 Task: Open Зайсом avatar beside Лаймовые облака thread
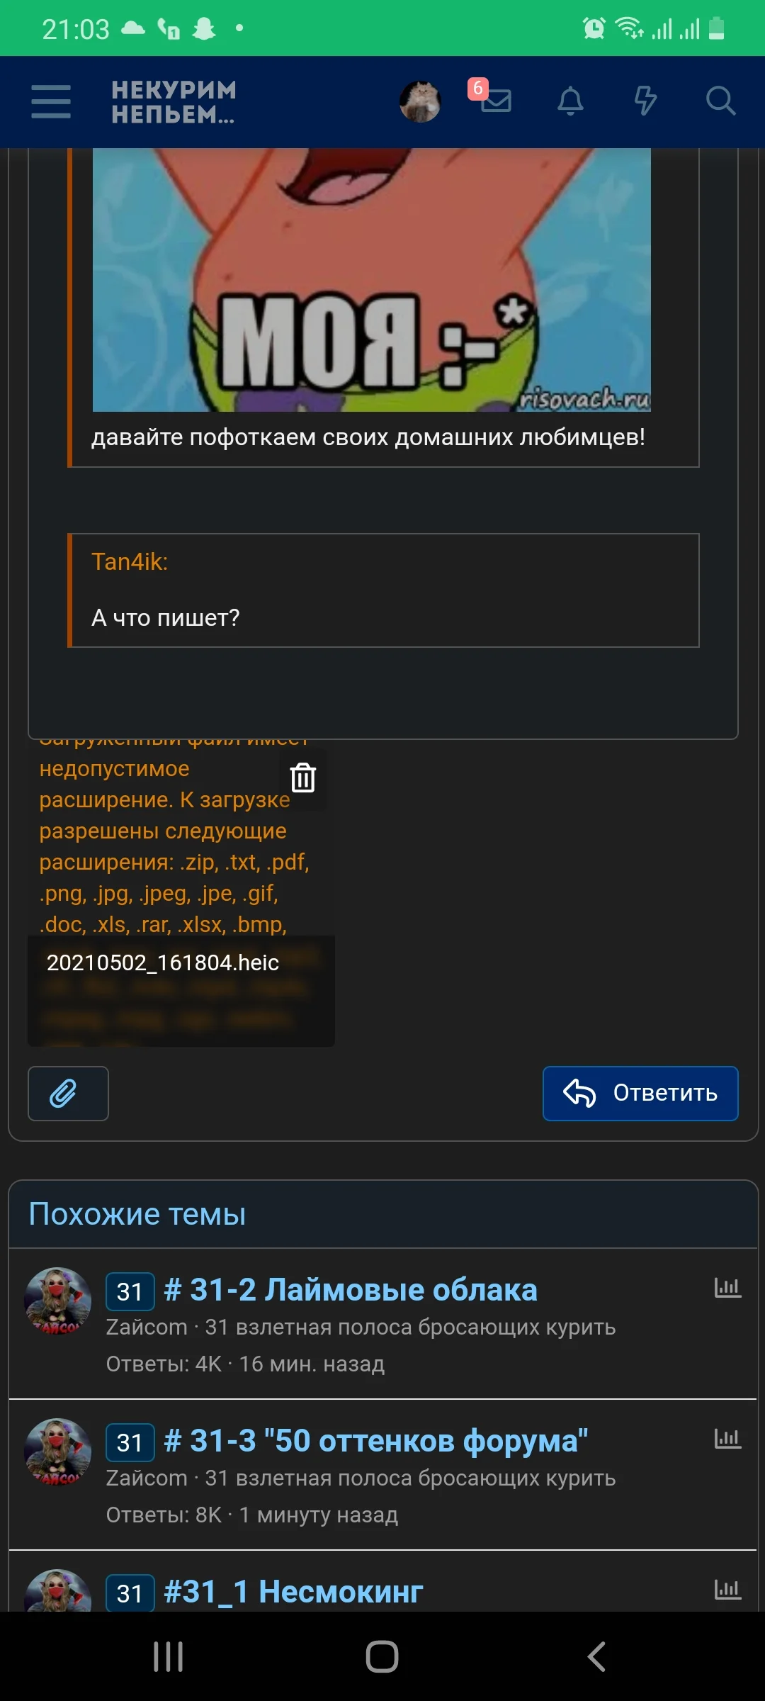(x=58, y=1301)
